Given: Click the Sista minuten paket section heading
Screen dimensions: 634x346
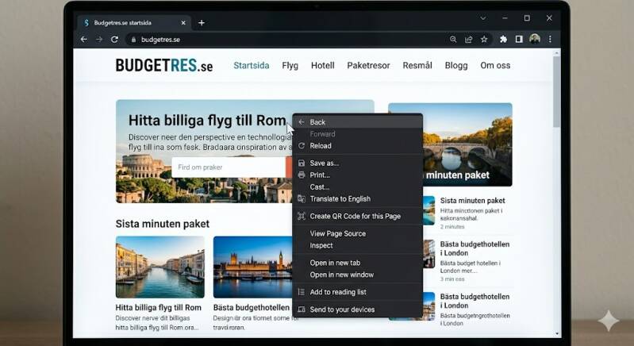Looking at the screenshot, I should click(x=163, y=224).
